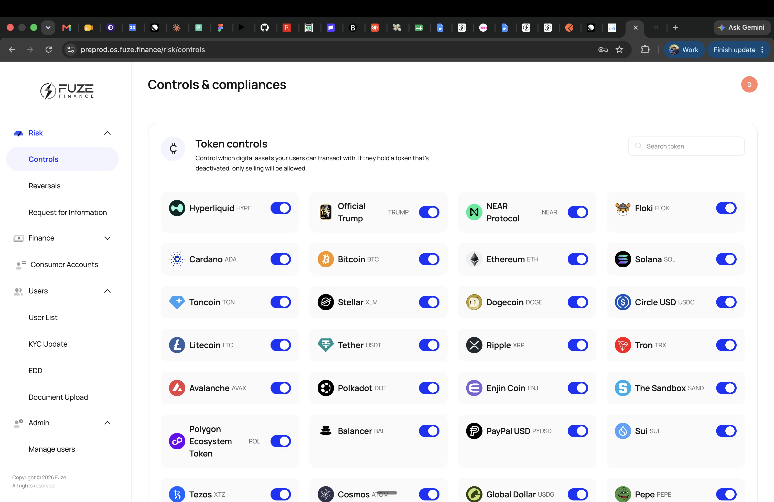Click the Ethereum diamond logo icon

pos(474,259)
